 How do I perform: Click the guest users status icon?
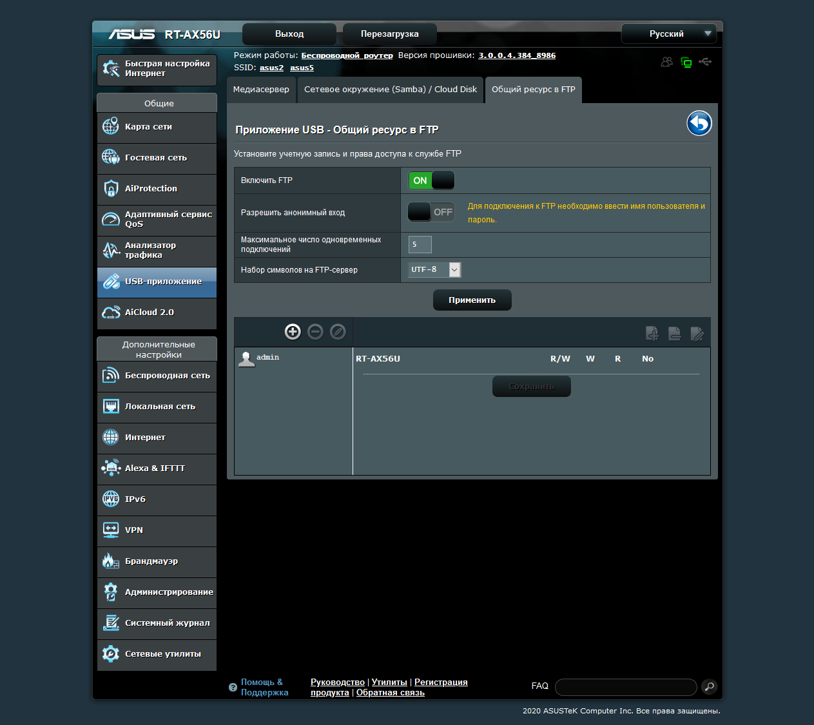click(x=667, y=62)
